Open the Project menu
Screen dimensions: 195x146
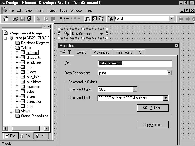tap(51, 10)
